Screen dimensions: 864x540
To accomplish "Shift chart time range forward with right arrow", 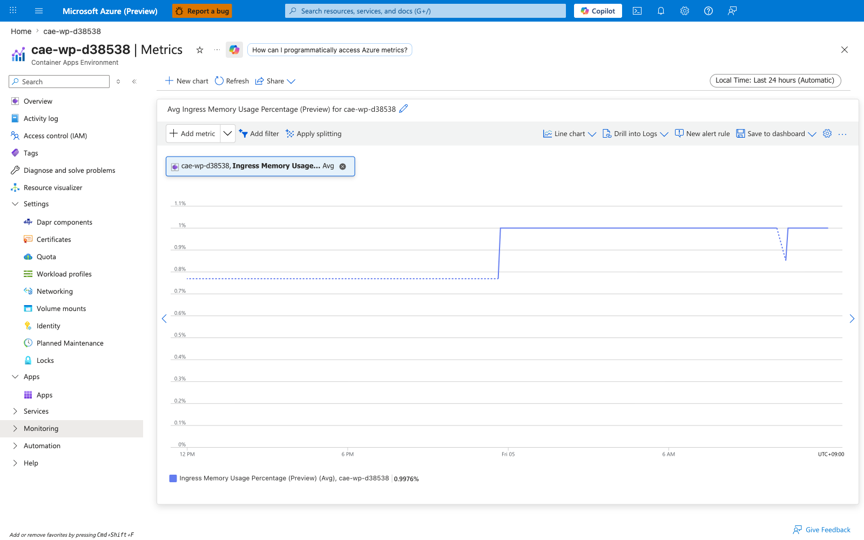I will [852, 319].
